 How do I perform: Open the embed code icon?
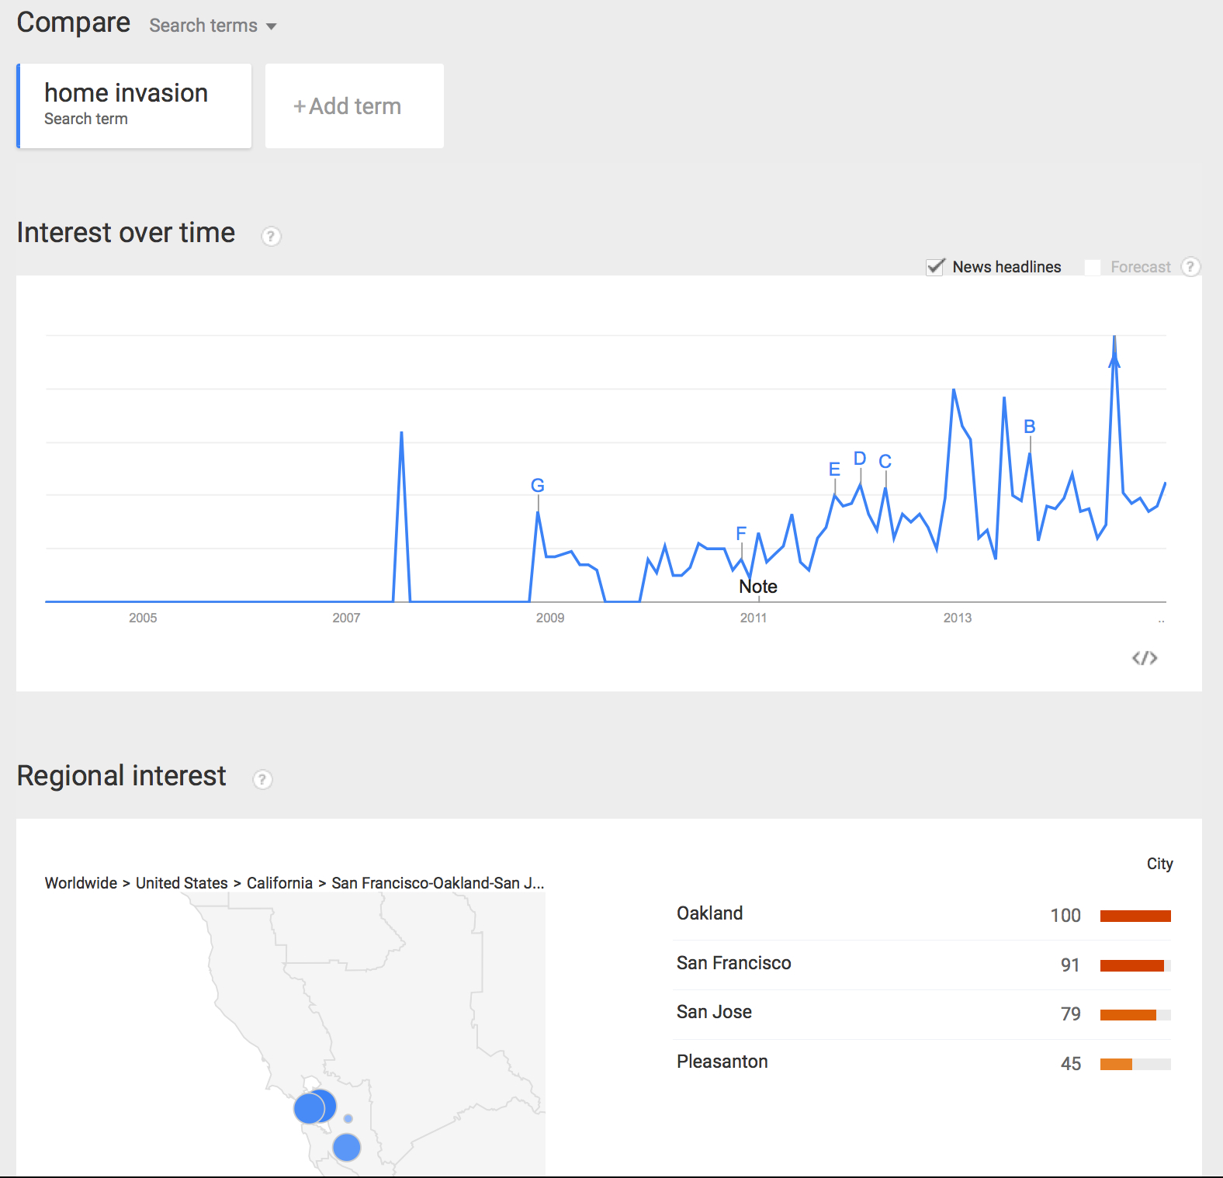1145,658
